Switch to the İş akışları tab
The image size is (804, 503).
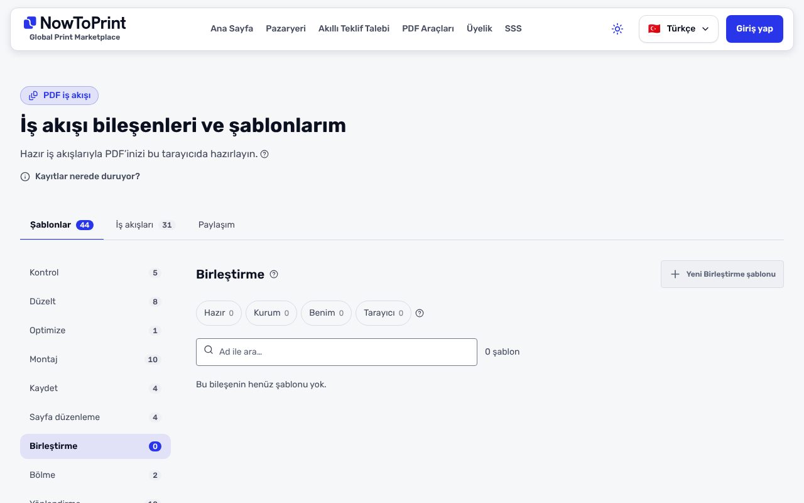click(144, 225)
